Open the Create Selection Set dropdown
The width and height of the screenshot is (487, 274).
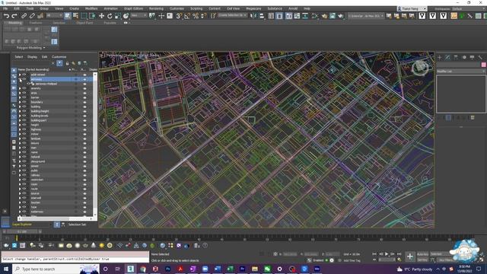click(231, 15)
